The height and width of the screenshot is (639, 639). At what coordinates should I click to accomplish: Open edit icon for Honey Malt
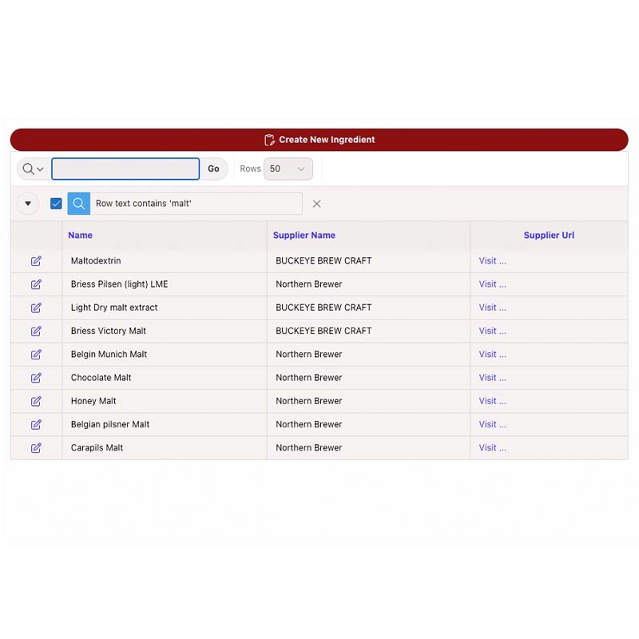coord(36,401)
